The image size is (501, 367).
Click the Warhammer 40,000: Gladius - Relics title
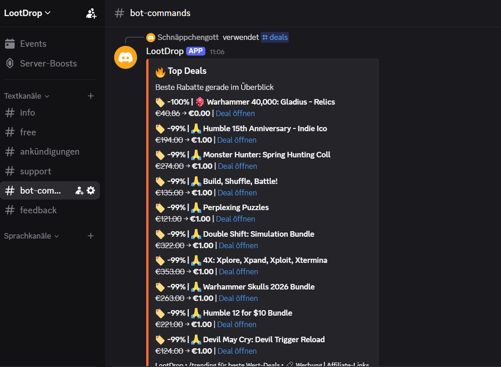pos(271,102)
